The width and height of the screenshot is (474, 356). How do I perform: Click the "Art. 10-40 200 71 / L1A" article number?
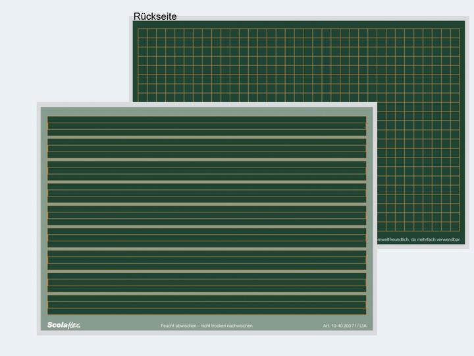pyautogui.click(x=344, y=326)
